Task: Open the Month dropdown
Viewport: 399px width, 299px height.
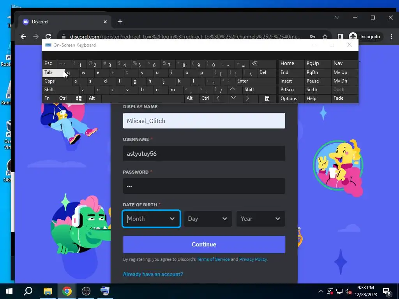Action: [x=152, y=219]
